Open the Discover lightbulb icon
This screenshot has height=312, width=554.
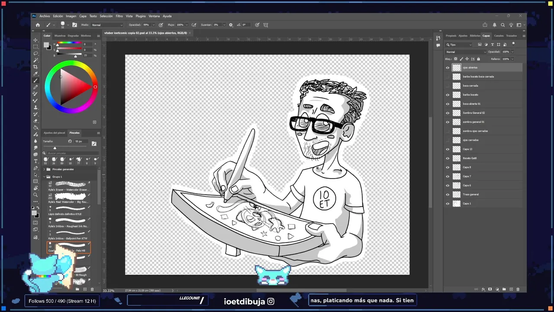(511, 25)
